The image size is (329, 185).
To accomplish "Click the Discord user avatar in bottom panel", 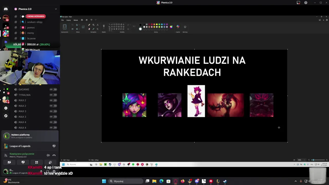I will coord(6,171).
